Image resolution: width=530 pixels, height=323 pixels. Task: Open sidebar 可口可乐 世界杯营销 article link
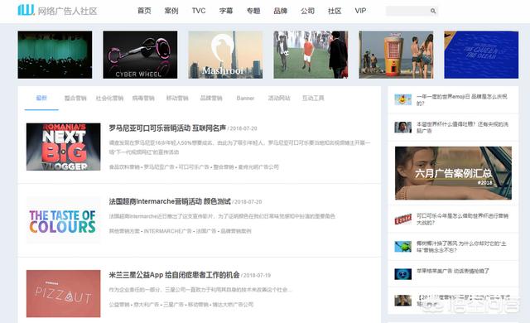pos(462,219)
